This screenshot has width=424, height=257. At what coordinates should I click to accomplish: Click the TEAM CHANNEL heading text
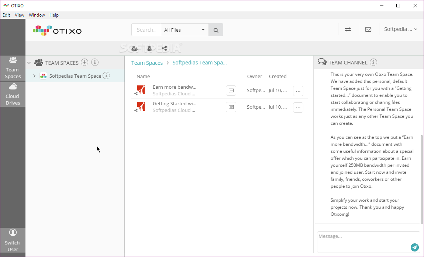[348, 63]
